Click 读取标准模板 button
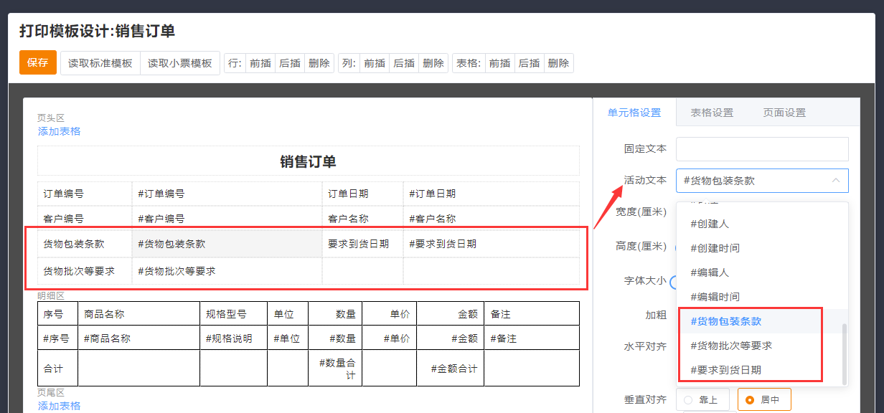The width and height of the screenshot is (884, 413). (100, 63)
